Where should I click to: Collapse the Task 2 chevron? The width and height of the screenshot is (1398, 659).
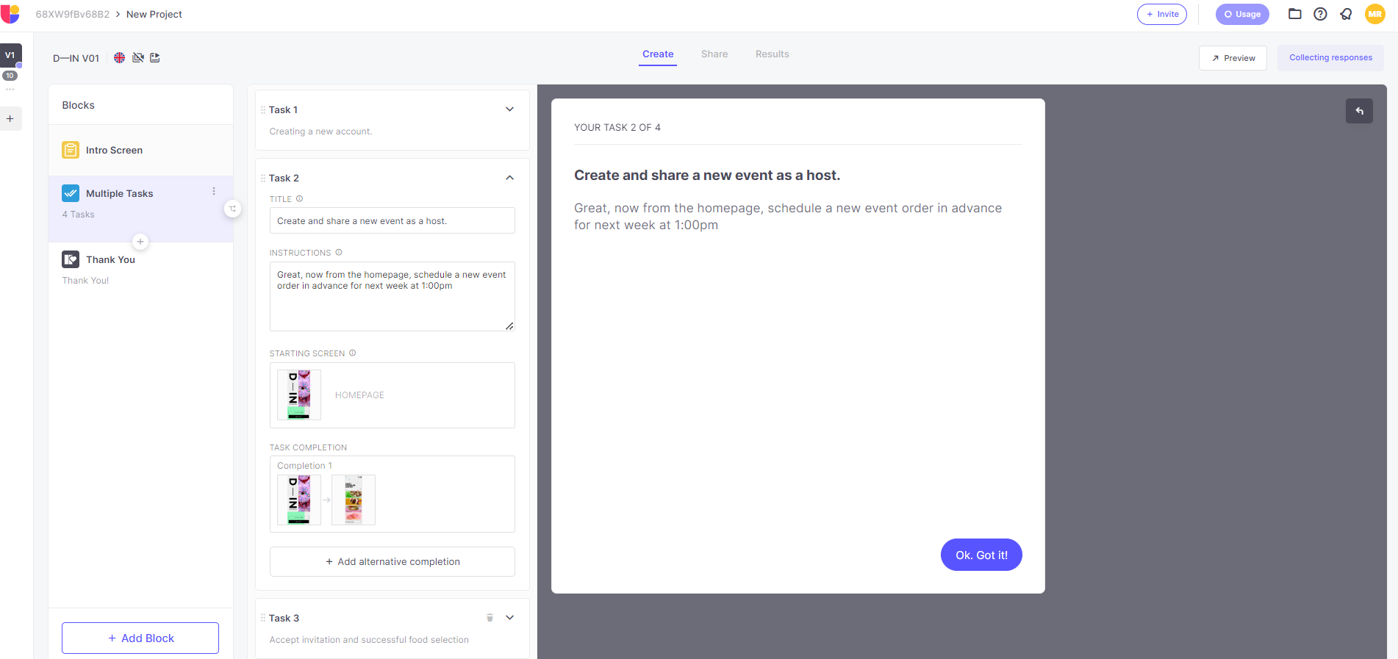[509, 178]
